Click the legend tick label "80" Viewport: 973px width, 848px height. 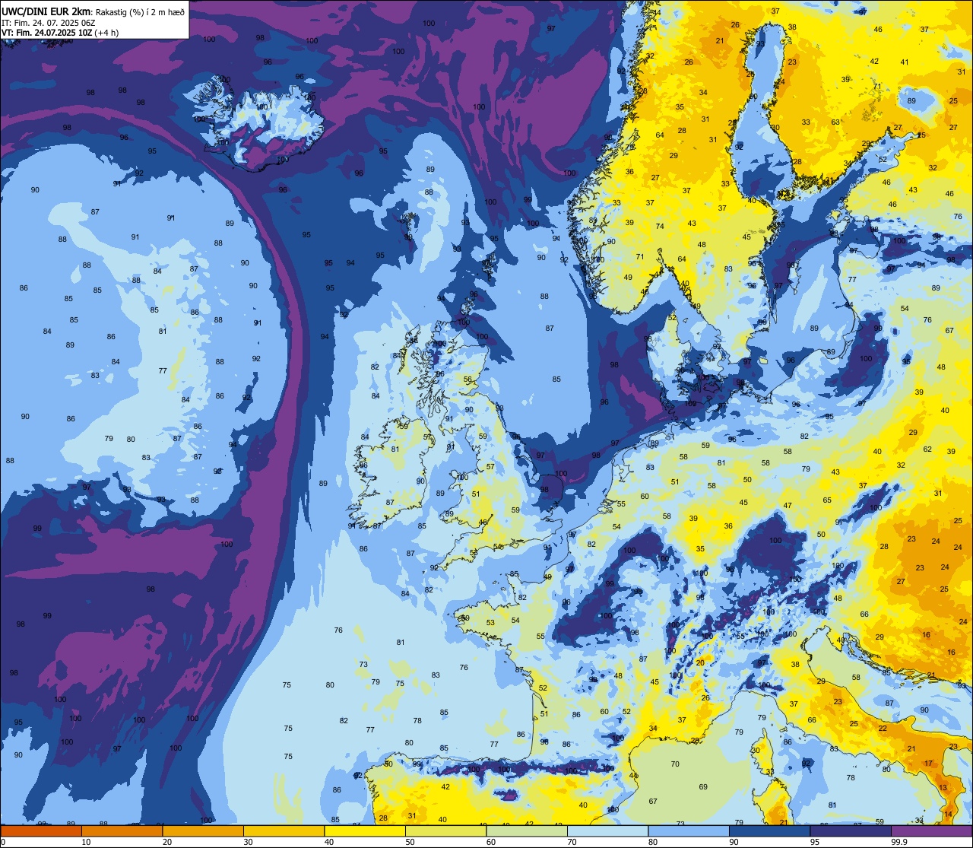point(652,842)
